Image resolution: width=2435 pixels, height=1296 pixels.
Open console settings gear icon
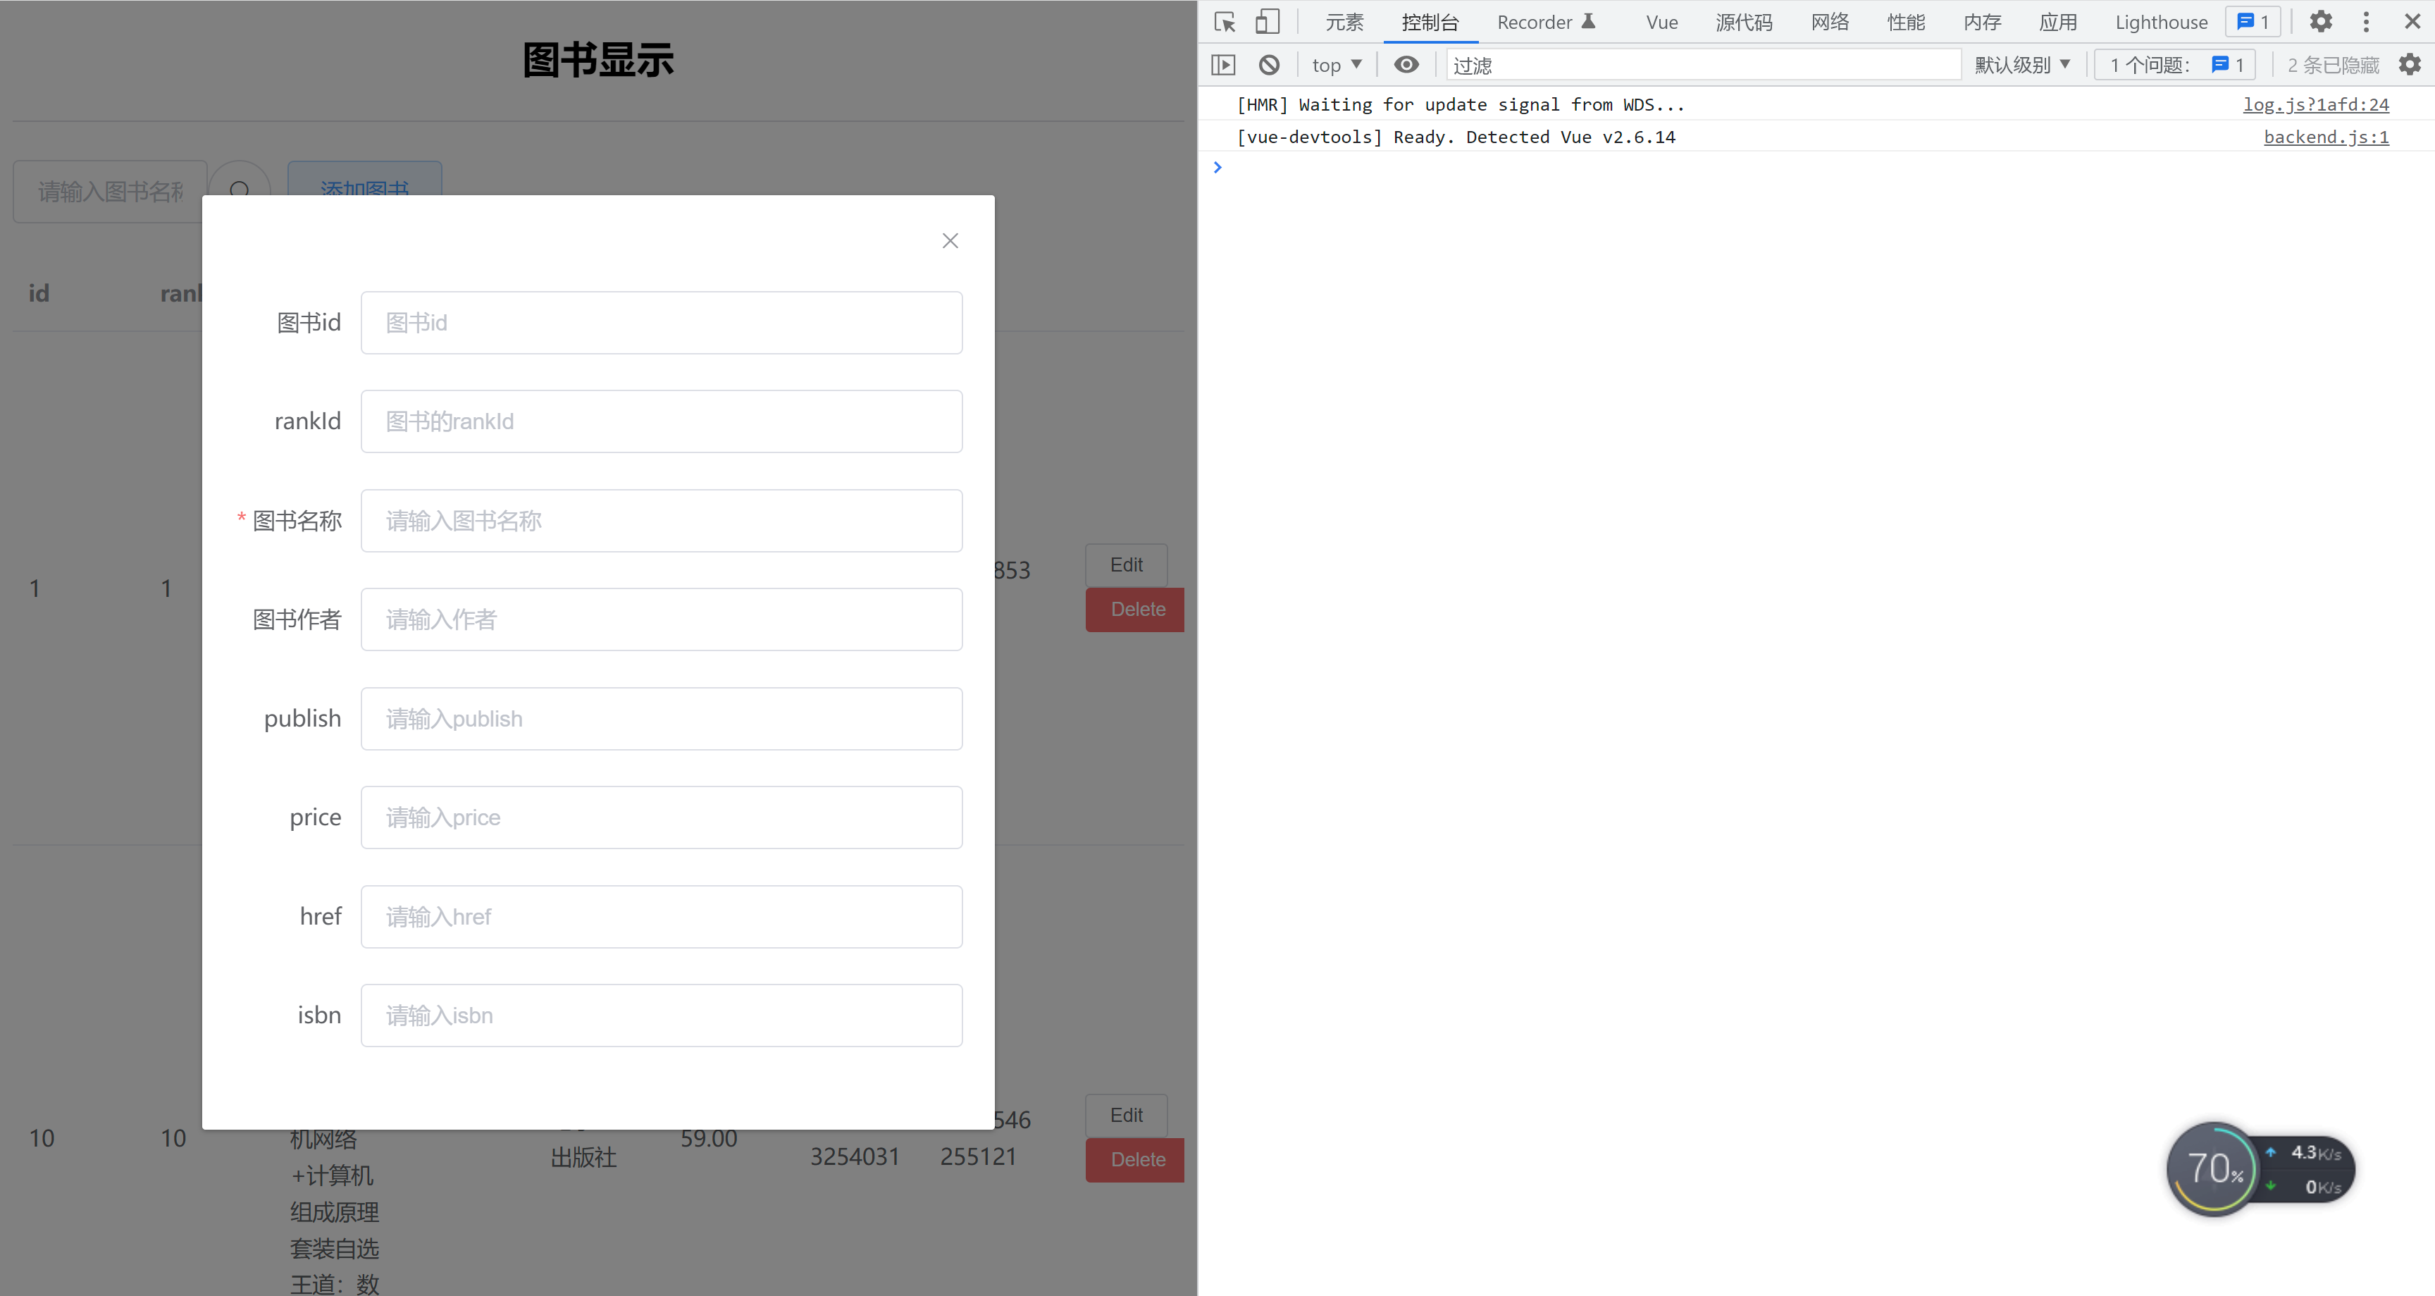coord(2410,64)
